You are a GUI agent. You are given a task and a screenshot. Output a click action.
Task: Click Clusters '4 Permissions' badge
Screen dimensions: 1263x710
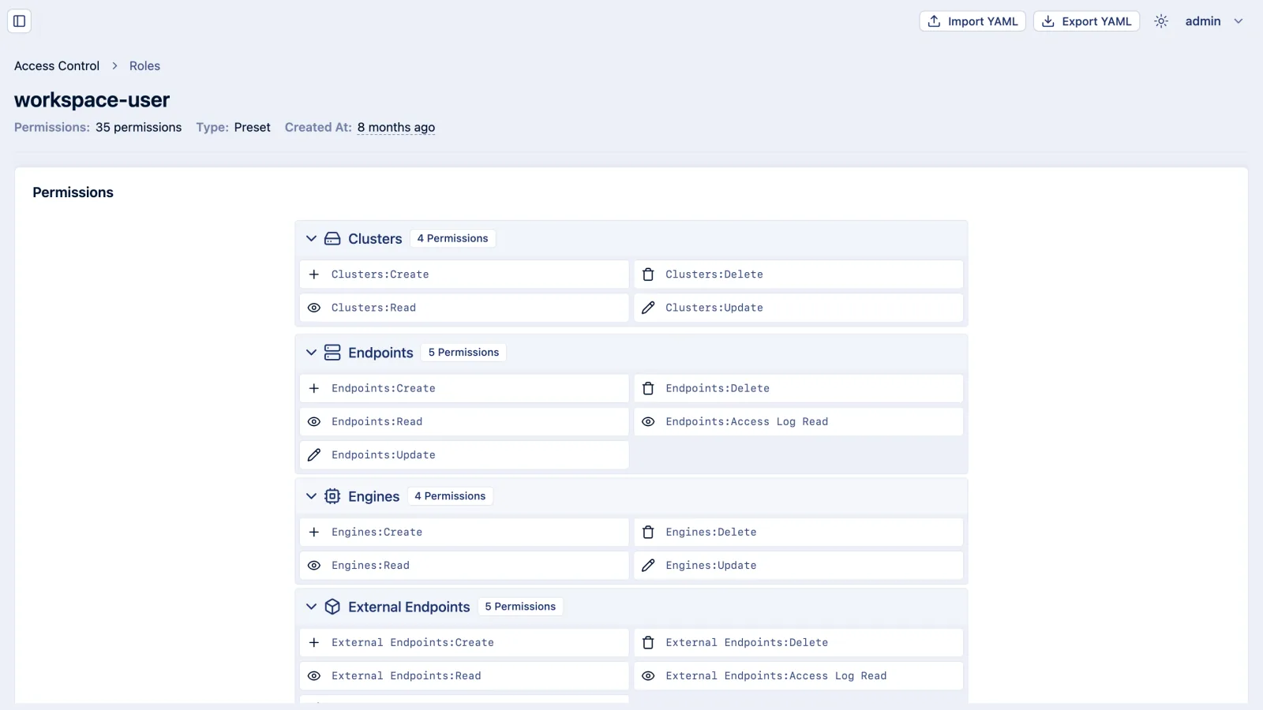[452, 239]
